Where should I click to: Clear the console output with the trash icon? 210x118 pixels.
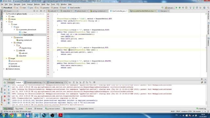click(x=9, y=103)
